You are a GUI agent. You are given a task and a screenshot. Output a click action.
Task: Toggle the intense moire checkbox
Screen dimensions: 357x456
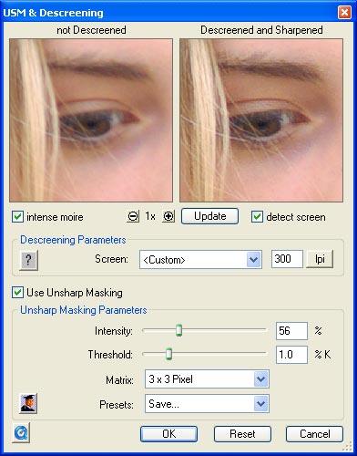coord(17,217)
